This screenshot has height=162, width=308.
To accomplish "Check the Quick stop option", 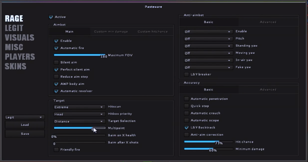I will coord(187,106).
